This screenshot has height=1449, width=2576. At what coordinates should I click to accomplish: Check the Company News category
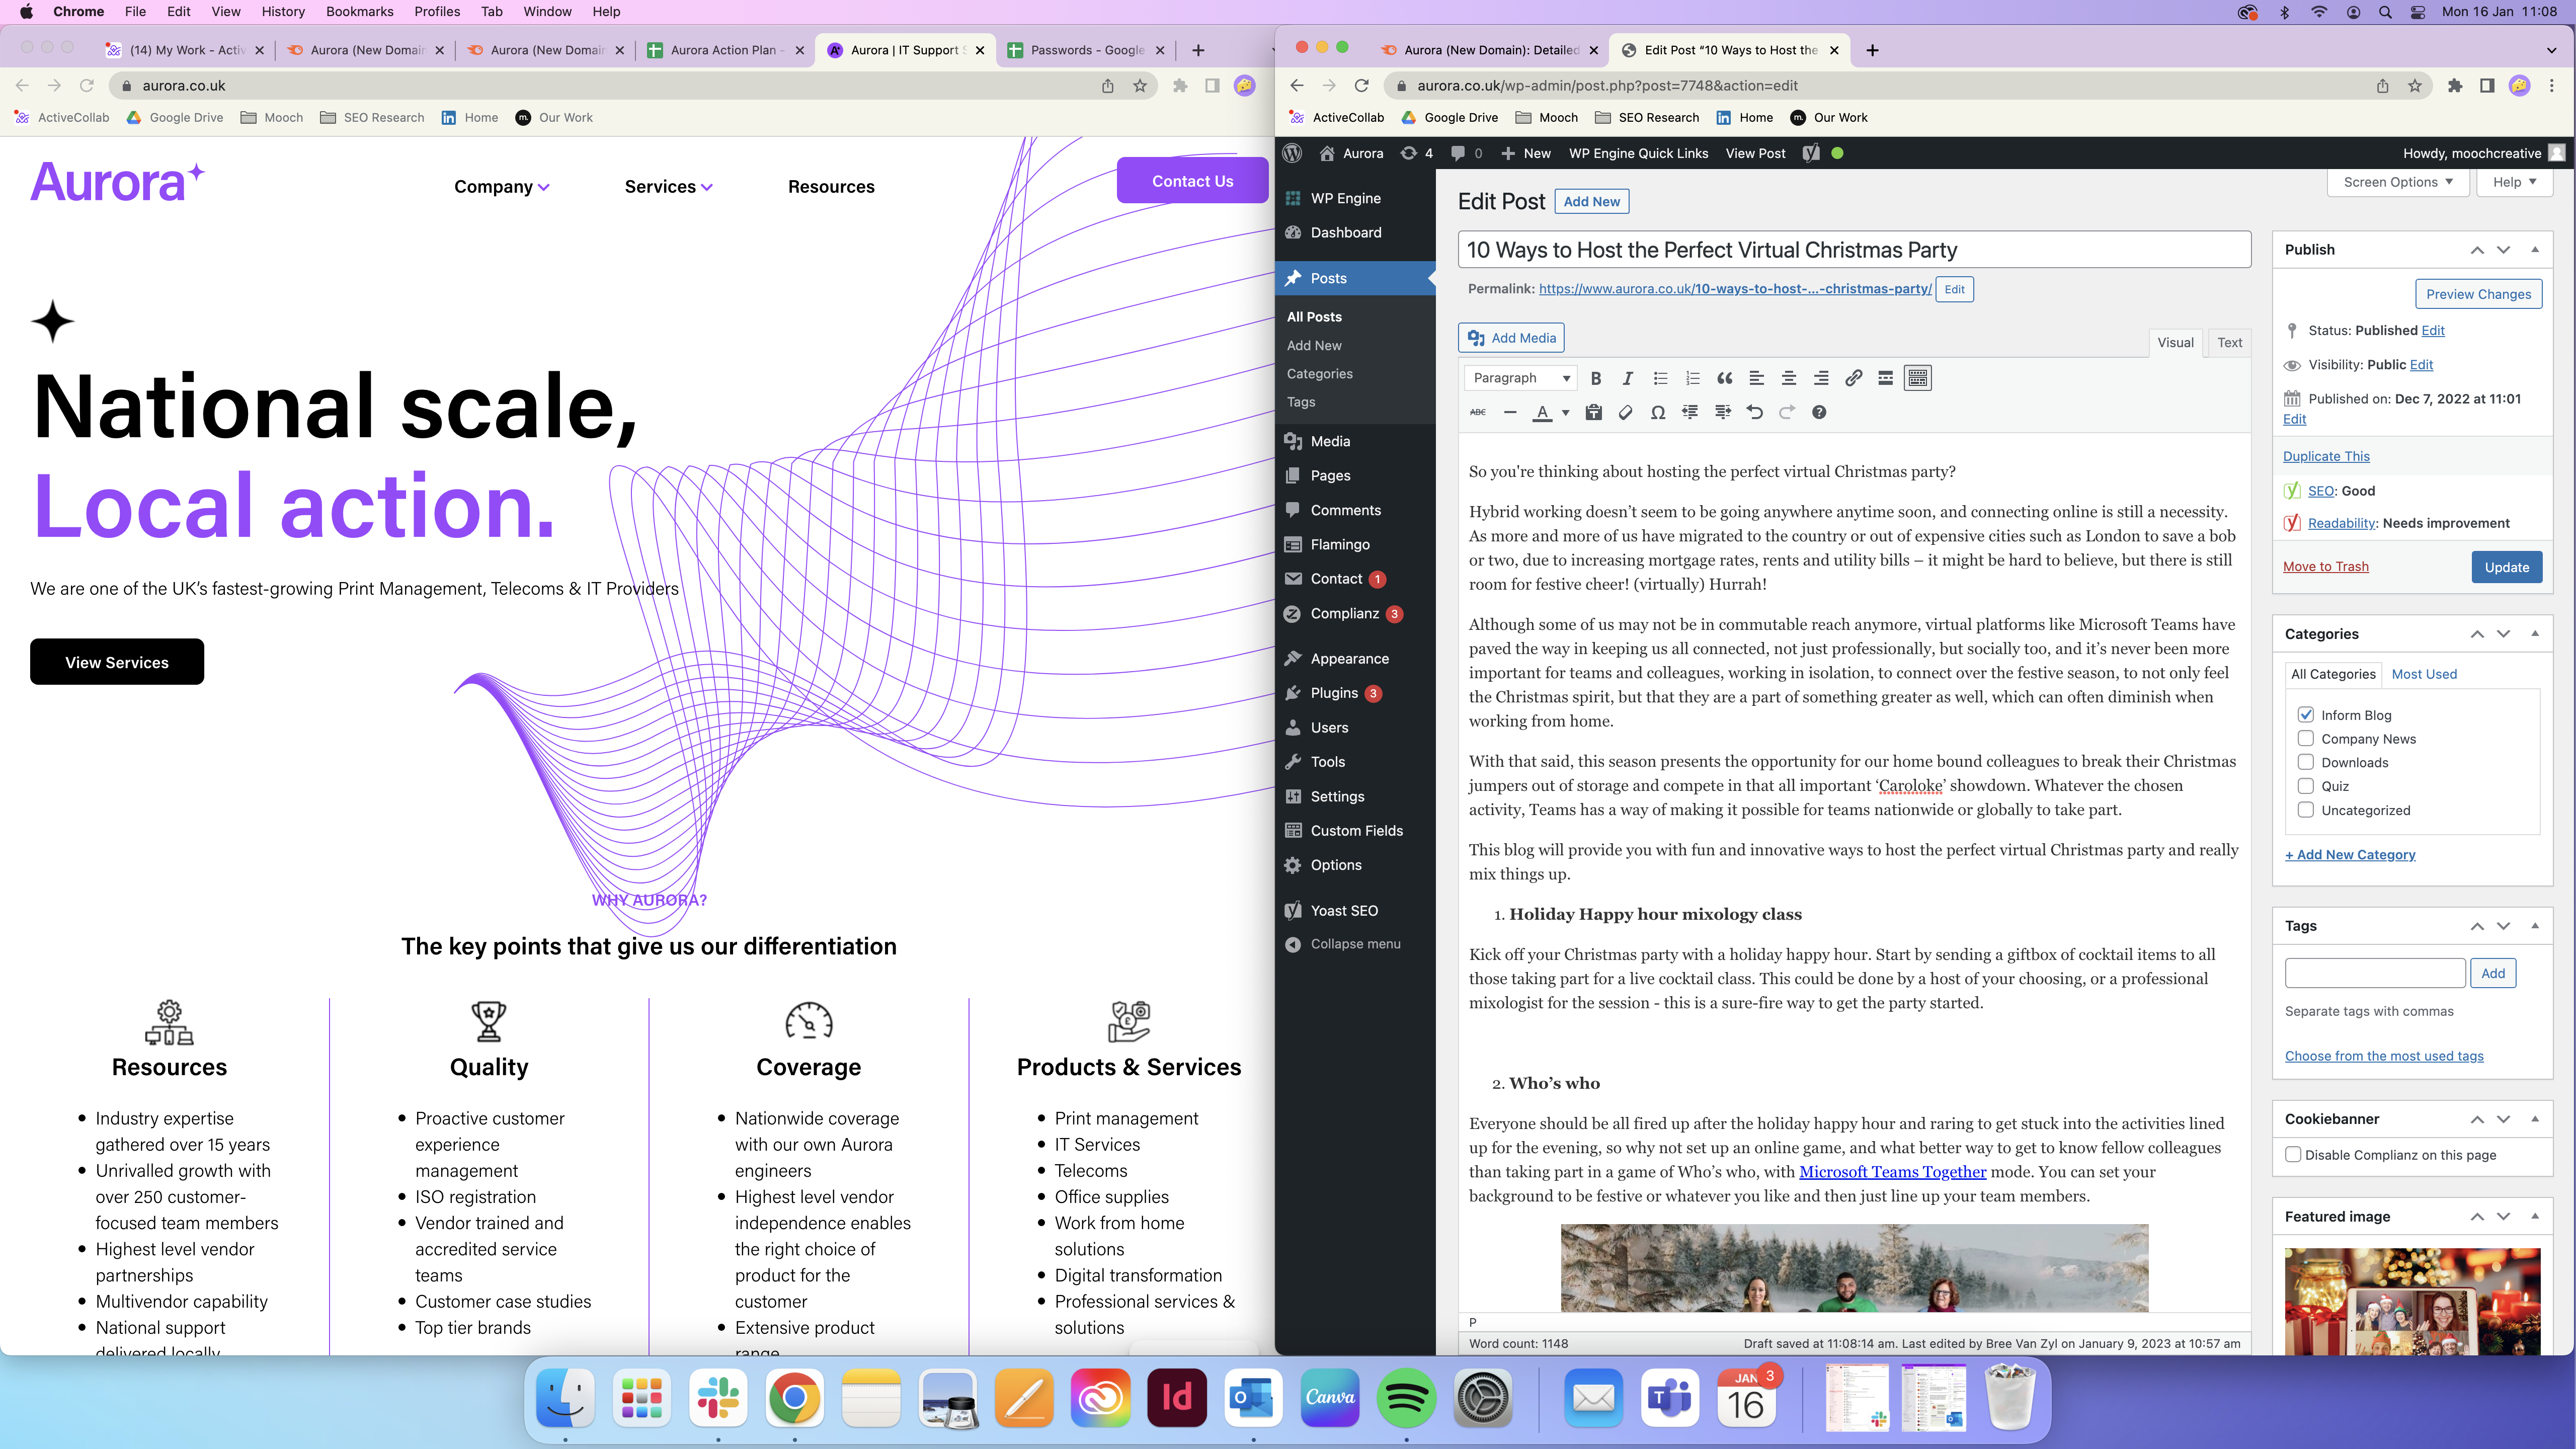point(2306,739)
